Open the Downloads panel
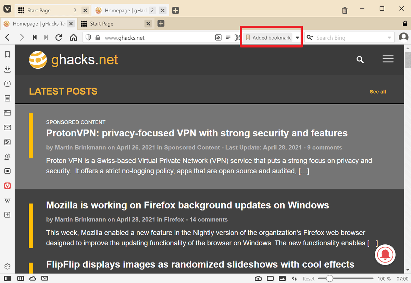Screen dimensions: 411x283 point(8,69)
